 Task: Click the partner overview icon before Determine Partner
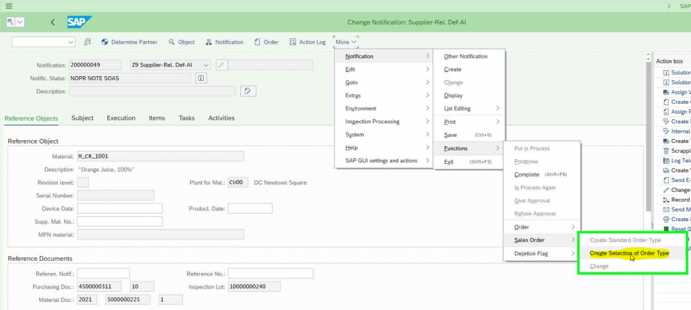pos(87,42)
